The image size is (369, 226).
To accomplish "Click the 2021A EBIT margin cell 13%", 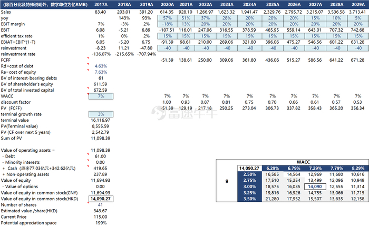I will click(186, 24).
